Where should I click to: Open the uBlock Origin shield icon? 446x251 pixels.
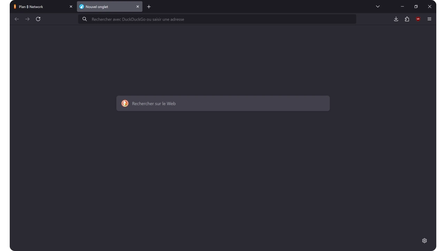pos(418,19)
